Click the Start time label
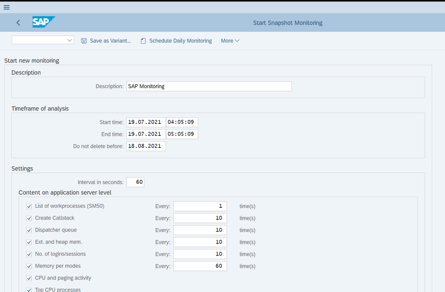This screenshot has height=292, width=445. click(112, 122)
